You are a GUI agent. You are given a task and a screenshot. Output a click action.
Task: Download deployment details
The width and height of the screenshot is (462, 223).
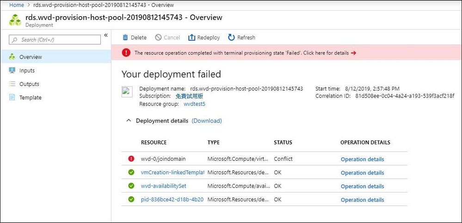(207, 121)
